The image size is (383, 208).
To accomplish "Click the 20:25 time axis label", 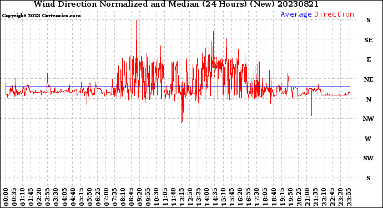I will [x=299, y=197].
